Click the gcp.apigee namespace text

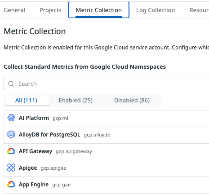[53, 168]
